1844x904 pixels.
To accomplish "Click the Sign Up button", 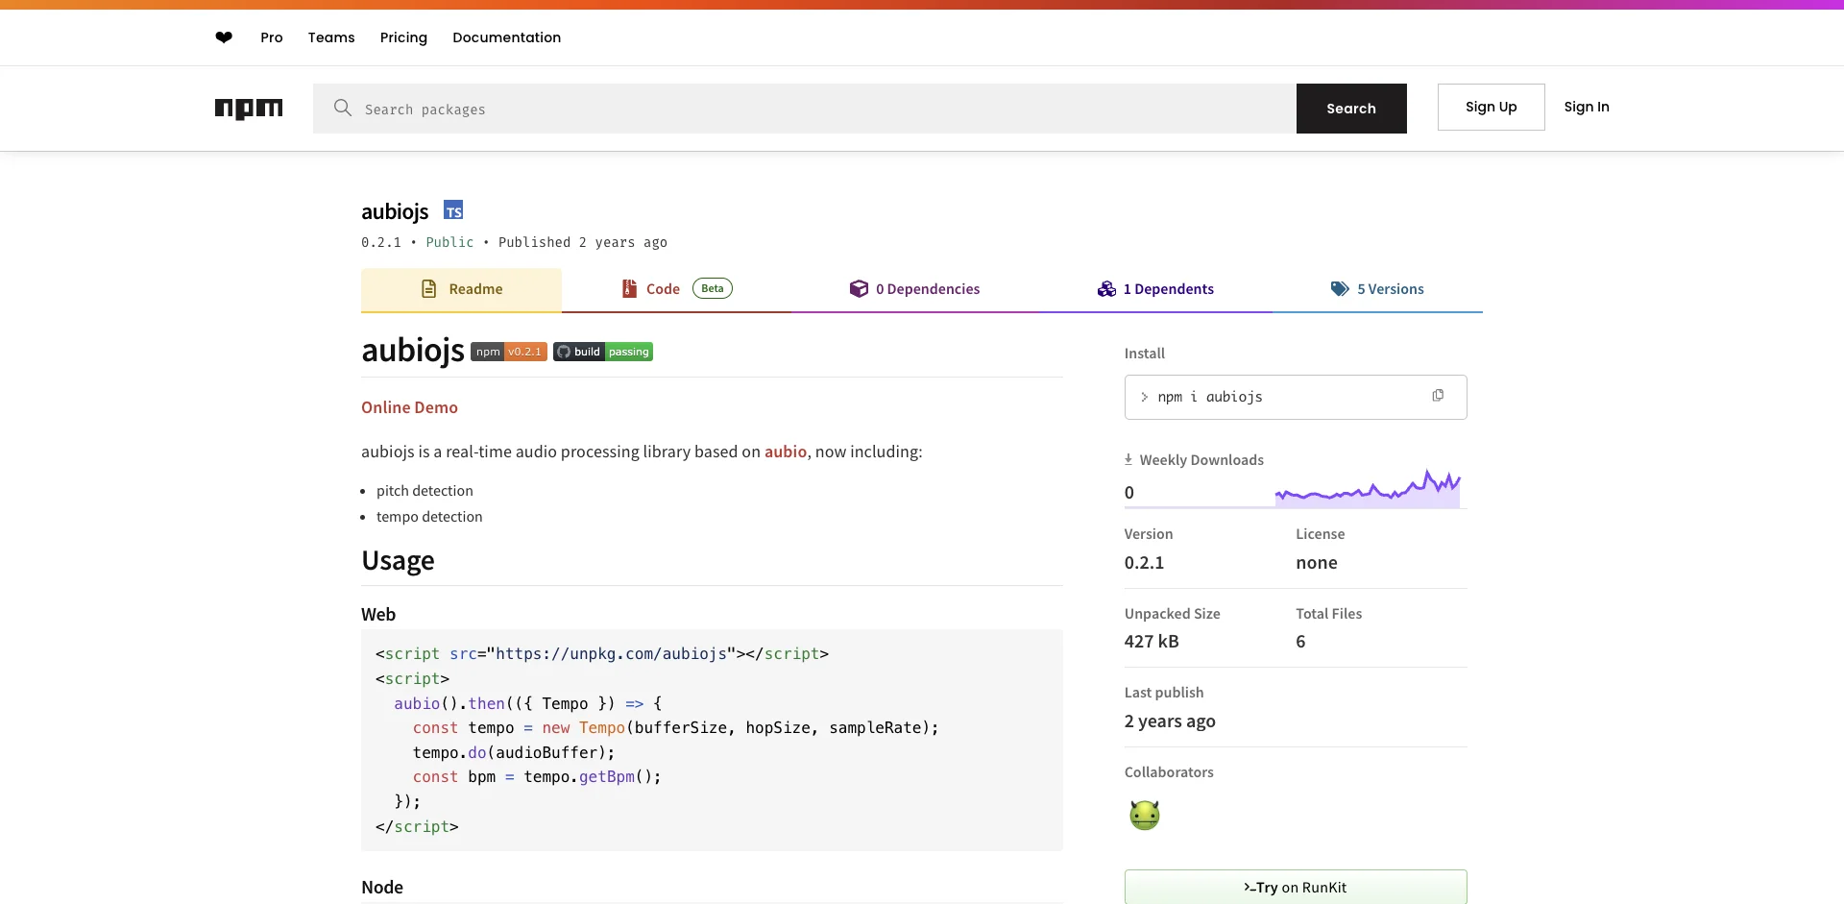I will click(x=1491, y=107).
